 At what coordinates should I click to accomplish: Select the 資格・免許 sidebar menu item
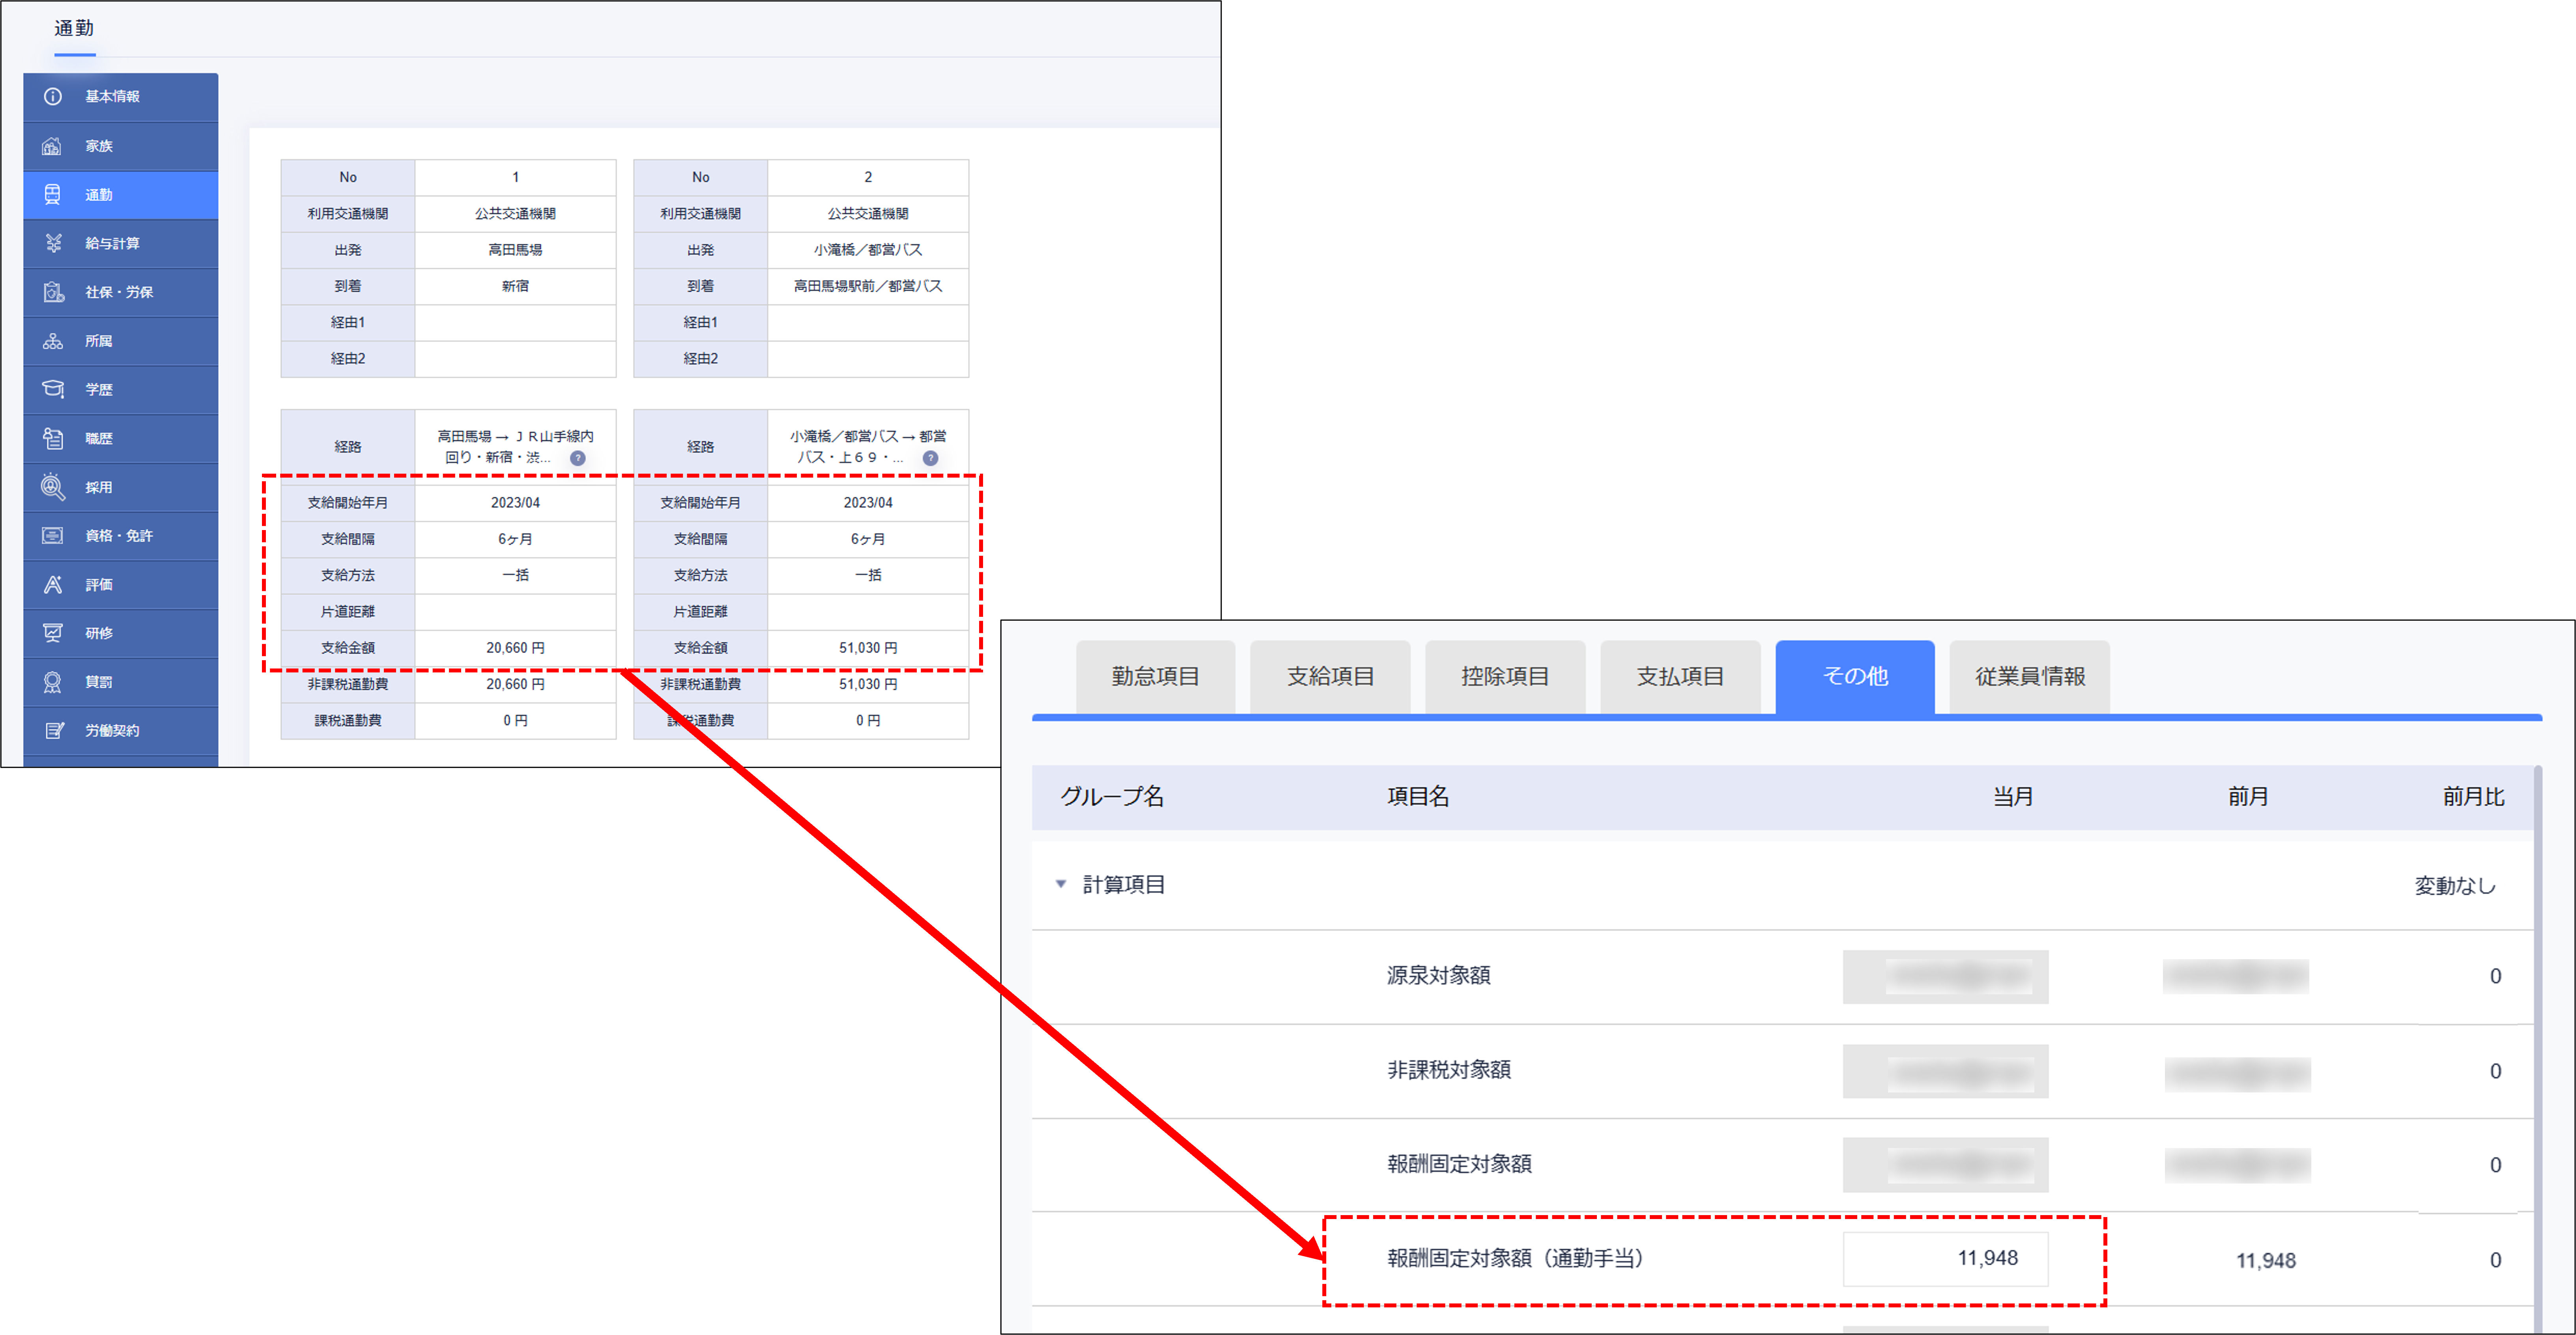pyautogui.click(x=120, y=536)
